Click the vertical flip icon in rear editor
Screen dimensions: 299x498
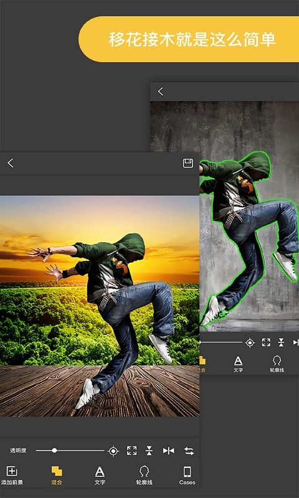point(281,342)
